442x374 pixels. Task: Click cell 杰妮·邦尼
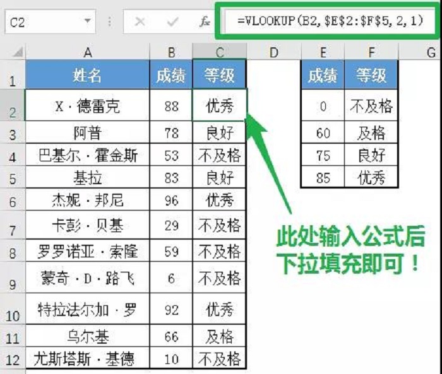tap(87, 200)
